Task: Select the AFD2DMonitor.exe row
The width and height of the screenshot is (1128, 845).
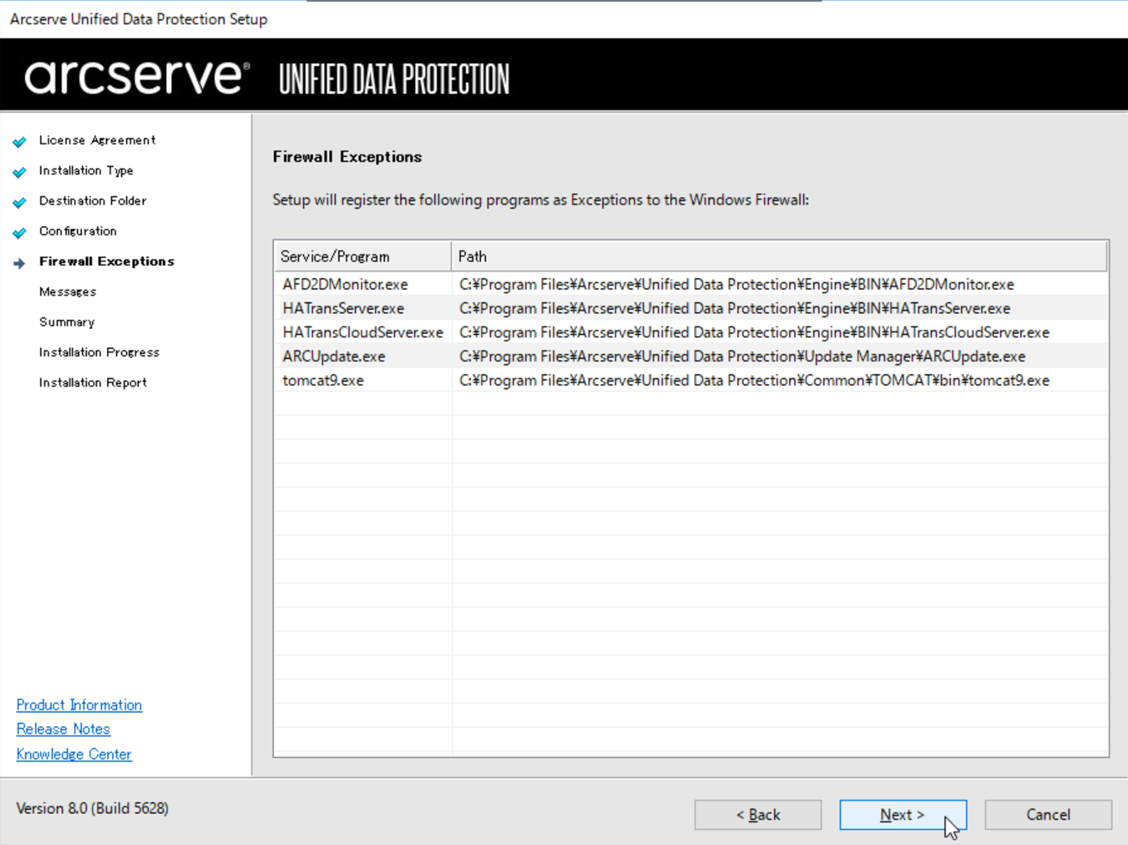Action: point(691,285)
